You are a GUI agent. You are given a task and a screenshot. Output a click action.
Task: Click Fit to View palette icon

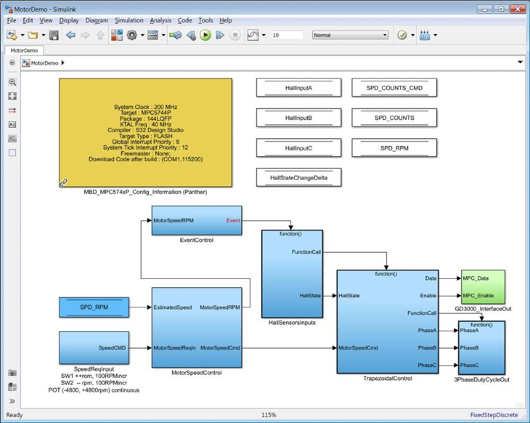click(12, 96)
